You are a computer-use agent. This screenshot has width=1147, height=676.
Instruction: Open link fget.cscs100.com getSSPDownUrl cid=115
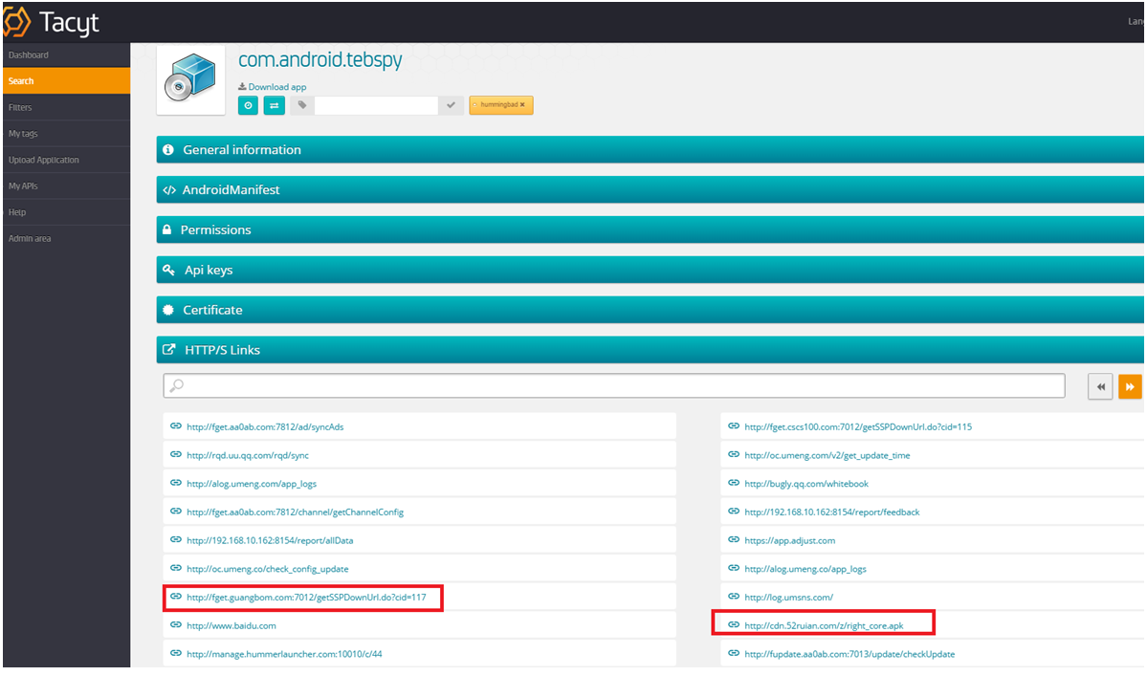click(x=858, y=427)
